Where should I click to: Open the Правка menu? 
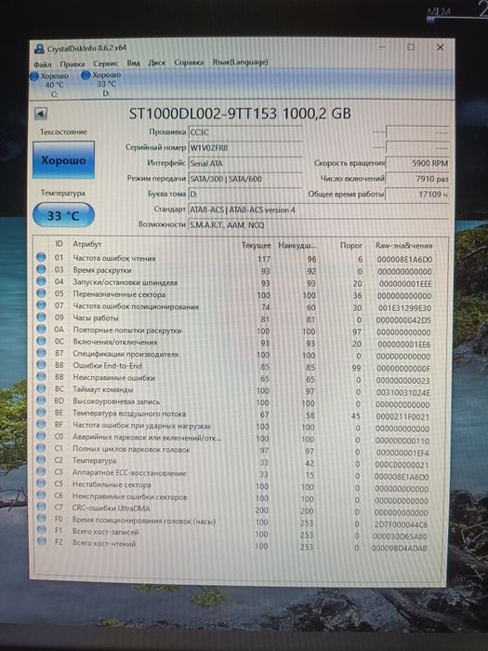73,64
